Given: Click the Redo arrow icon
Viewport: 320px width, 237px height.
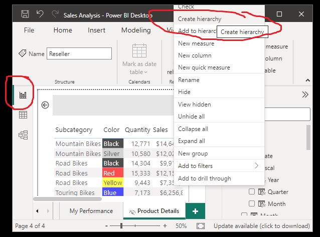Looking at the screenshot, I should 55,14.
